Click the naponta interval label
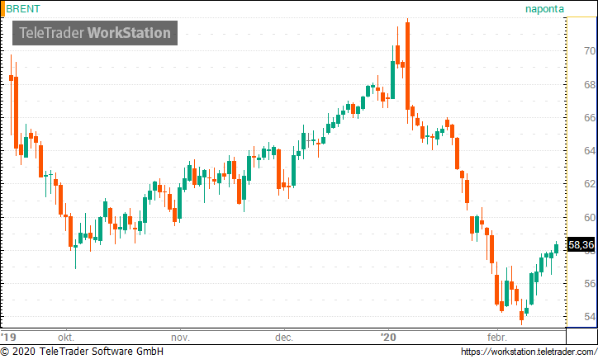 (544, 9)
